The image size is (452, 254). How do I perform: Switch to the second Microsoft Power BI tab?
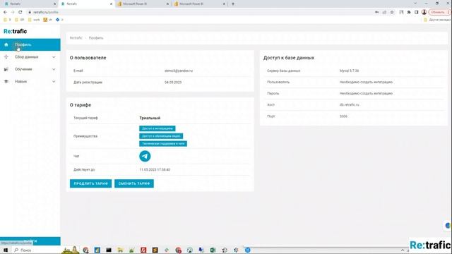199,4
